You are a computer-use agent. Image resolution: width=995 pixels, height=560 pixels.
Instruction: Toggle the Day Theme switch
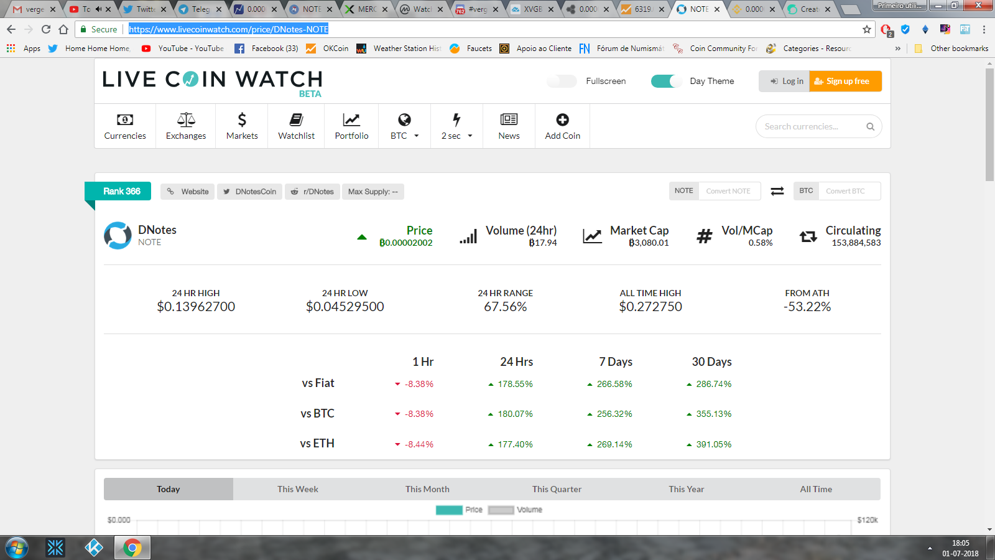point(666,81)
